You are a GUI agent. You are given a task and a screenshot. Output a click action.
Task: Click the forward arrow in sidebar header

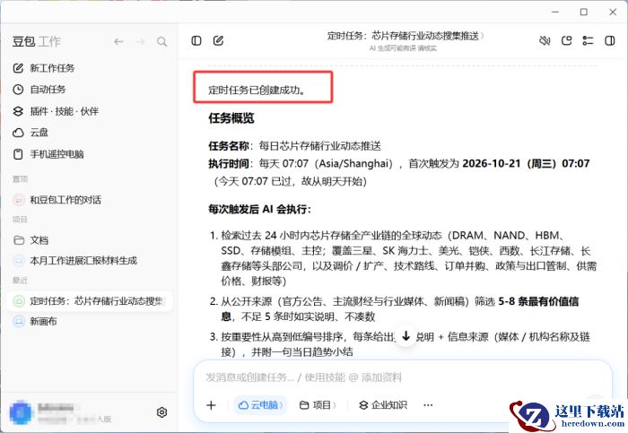point(140,41)
